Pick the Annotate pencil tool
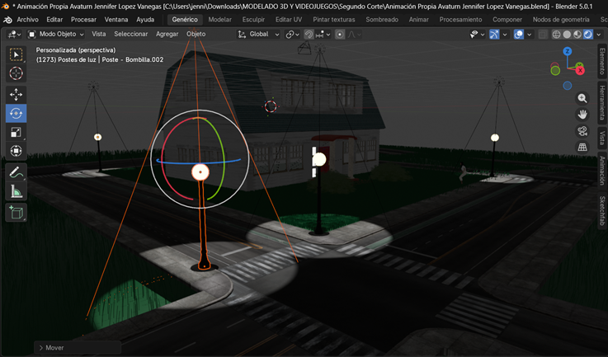Viewport: 608px width, 357px height. [x=16, y=172]
